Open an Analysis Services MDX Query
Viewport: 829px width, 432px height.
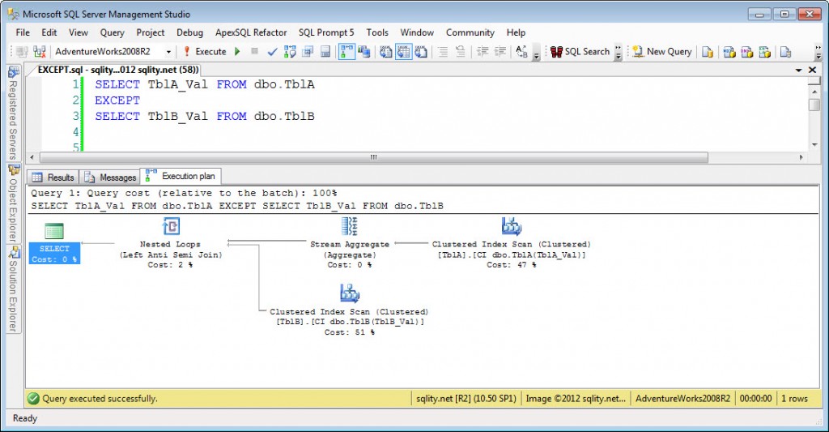point(729,52)
